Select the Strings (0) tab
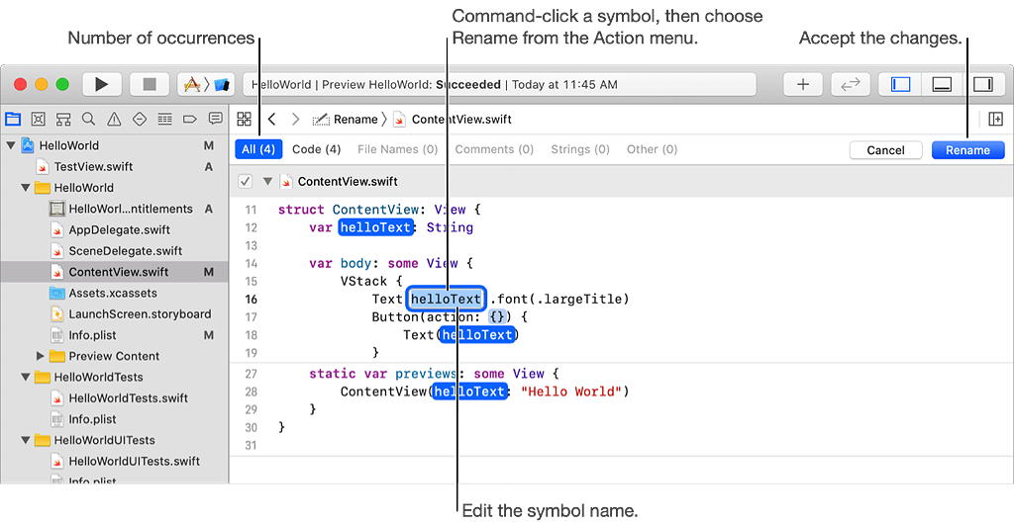The image size is (1014, 526). pyautogui.click(x=580, y=149)
